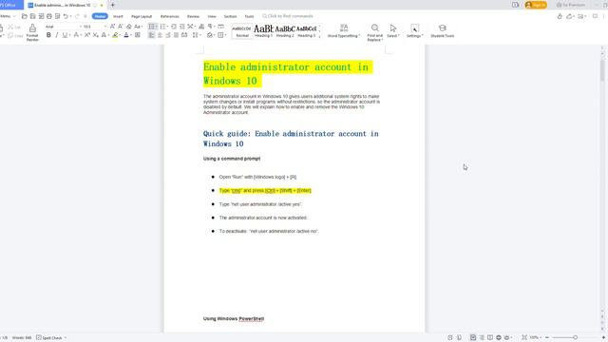608x342 pixels.
Task: Open the zoom percentage dropdown
Action: pyautogui.click(x=536, y=338)
